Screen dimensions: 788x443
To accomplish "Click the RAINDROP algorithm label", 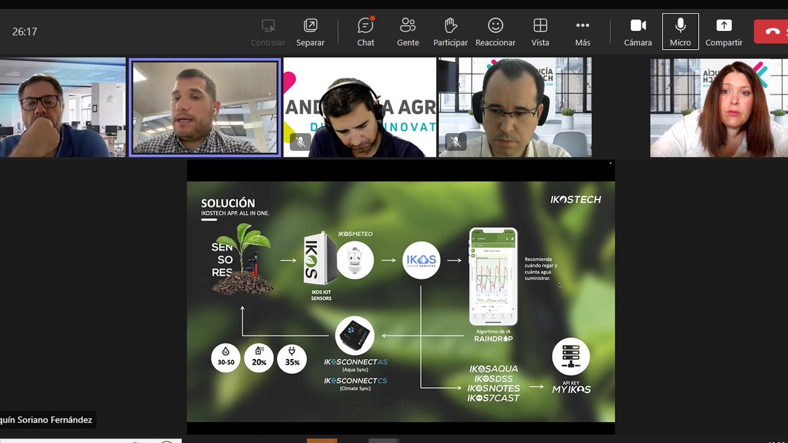I will [493, 339].
